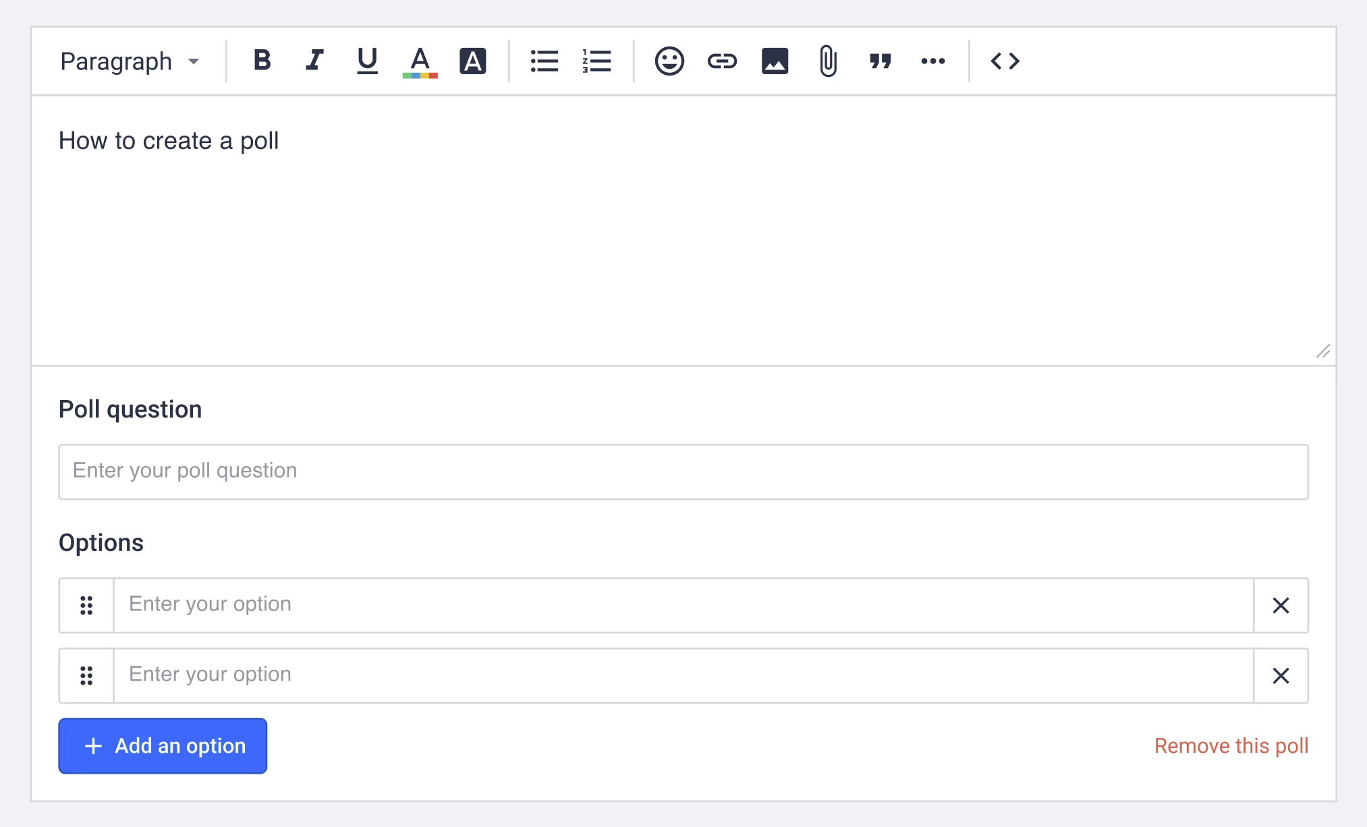
Task: Click the 'Remove this poll' link
Action: click(1231, 745)
